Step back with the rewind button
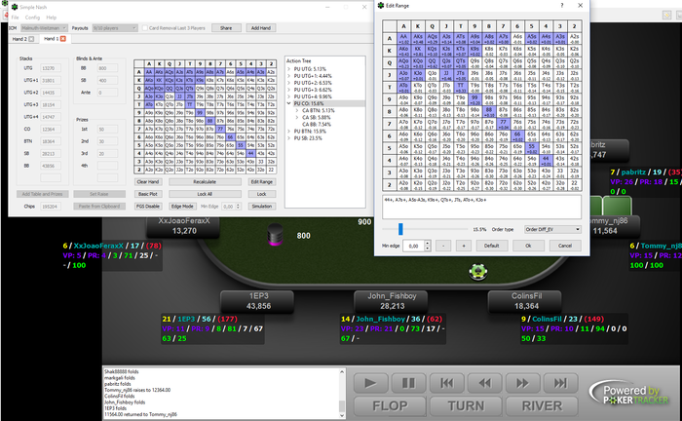 (x=484, y=383)
